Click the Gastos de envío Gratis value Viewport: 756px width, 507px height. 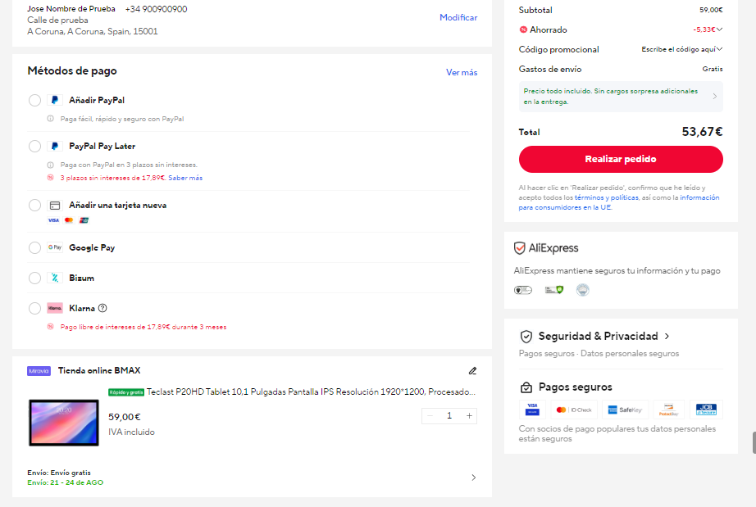coord(712,69)
